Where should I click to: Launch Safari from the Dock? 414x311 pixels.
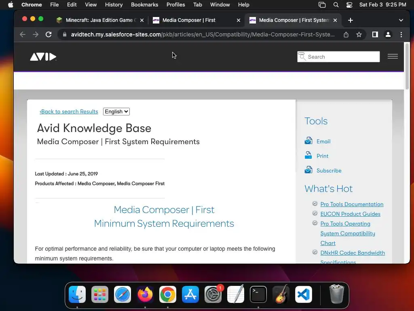123,294
